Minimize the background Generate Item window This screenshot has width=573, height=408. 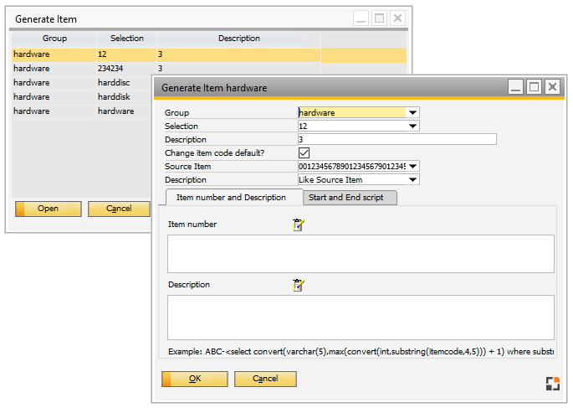[x=361, y=18]
